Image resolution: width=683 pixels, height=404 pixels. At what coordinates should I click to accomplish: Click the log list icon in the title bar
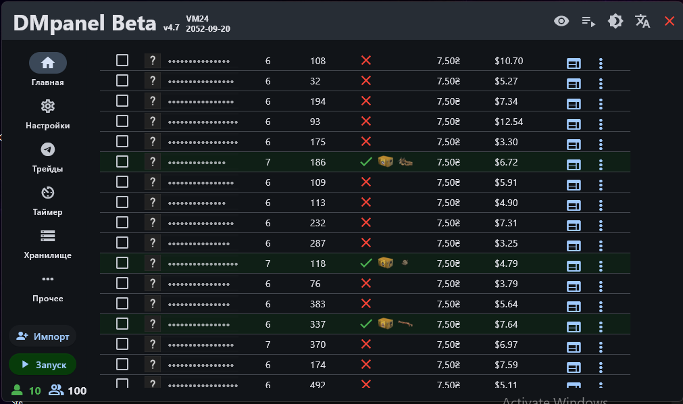(x=588, y=21)
